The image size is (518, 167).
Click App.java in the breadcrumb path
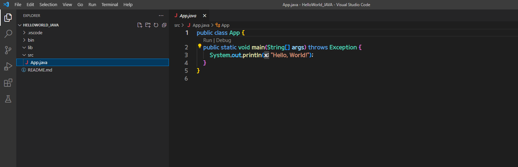pyautogui.click(x=201, y=25)
